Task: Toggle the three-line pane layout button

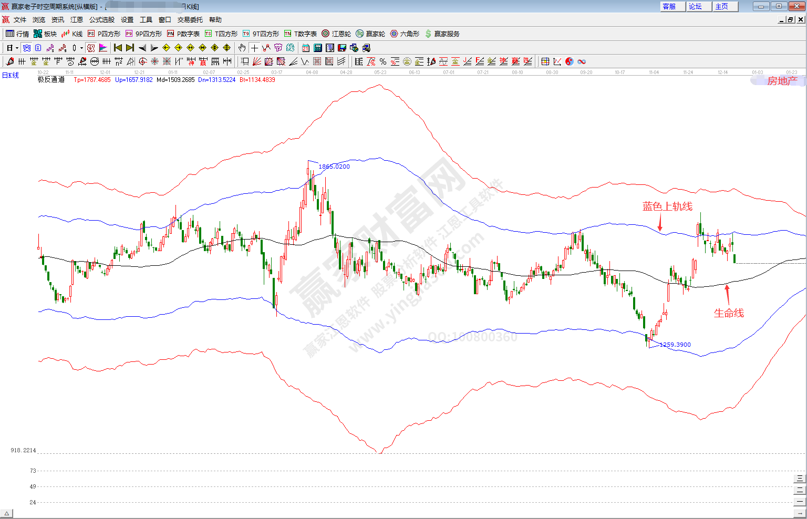Action: point(800,478)
